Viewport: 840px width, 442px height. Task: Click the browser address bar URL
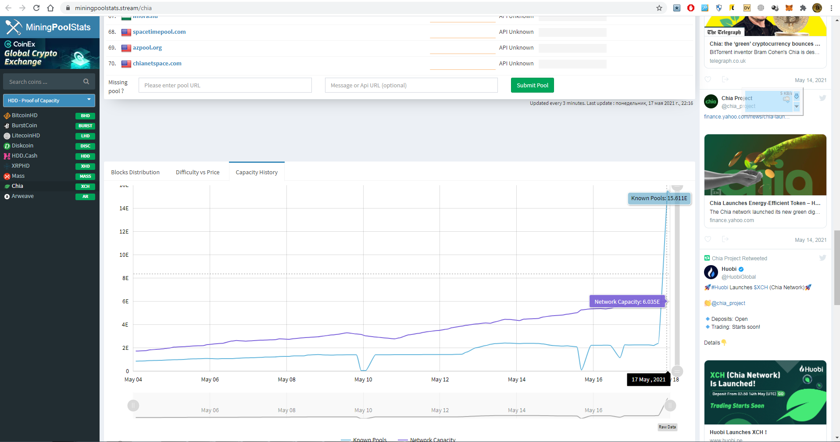(113, 8)
